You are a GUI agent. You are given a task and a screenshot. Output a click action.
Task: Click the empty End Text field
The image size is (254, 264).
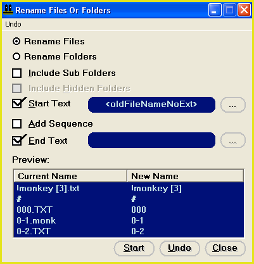[x=151, y=140]
